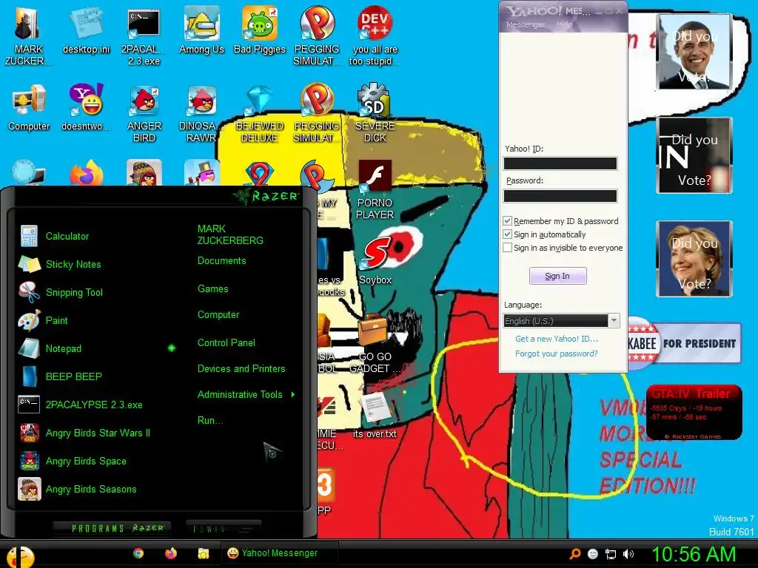Click the Obama 'Did you Vote?' gadget

click(x=694, y=52)
